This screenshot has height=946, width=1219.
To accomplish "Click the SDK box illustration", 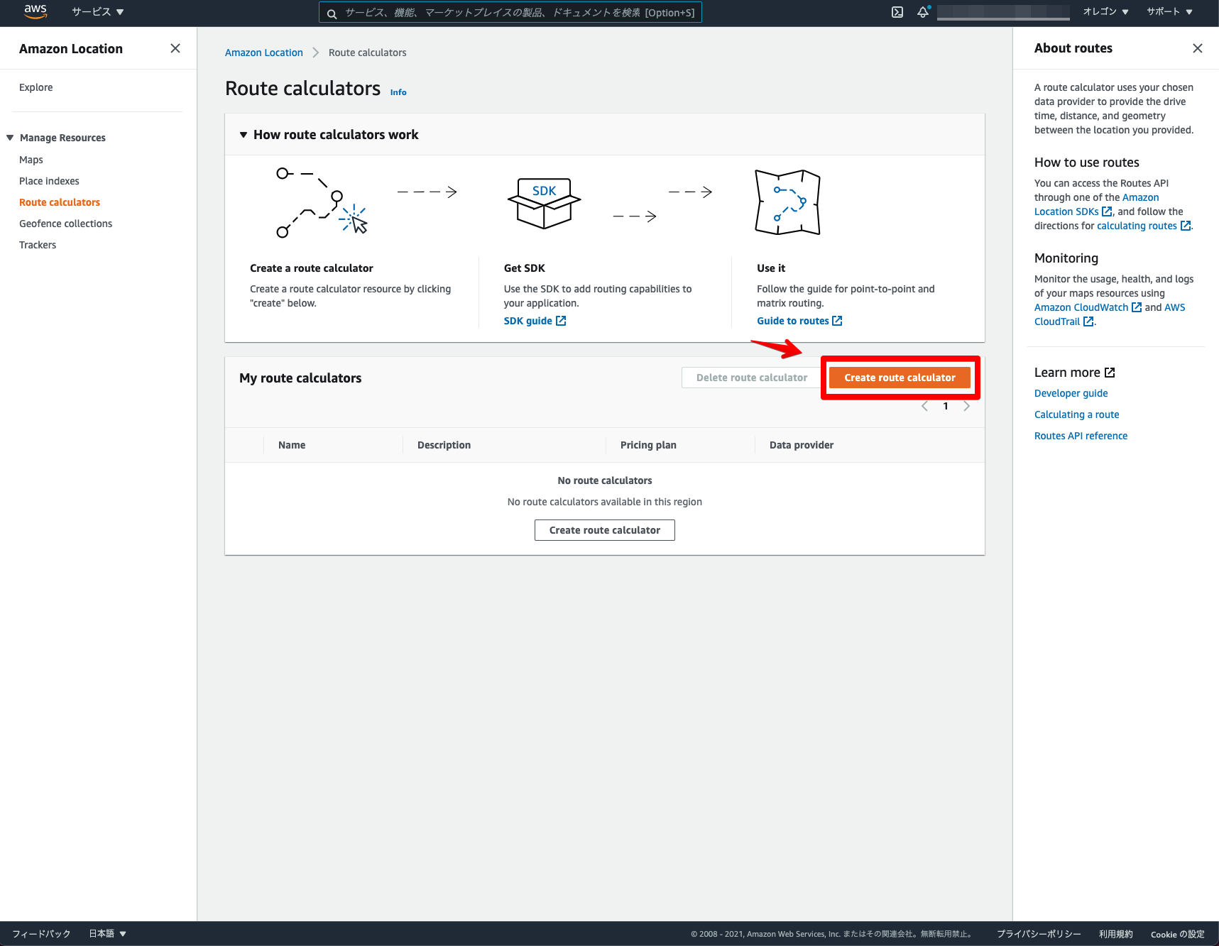I will [545, 203].
